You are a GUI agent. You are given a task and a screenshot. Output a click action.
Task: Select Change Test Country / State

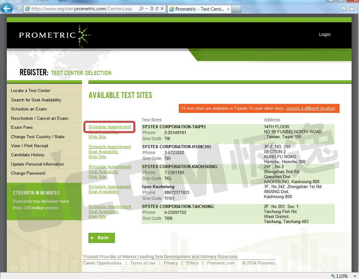(x=38, y=137)
